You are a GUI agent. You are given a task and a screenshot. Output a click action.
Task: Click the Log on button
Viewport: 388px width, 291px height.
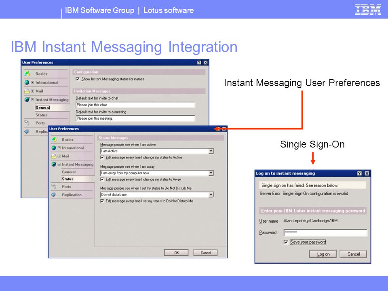click(323, 254)
